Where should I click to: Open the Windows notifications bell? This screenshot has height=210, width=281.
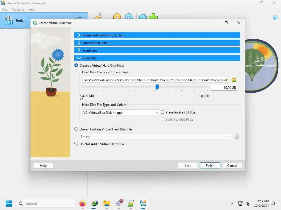[x=273, y=203]
